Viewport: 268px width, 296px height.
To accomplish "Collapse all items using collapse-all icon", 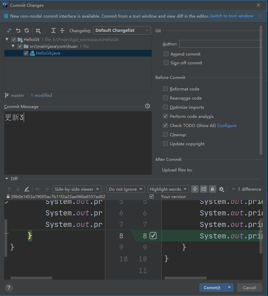I will [62, 30].
